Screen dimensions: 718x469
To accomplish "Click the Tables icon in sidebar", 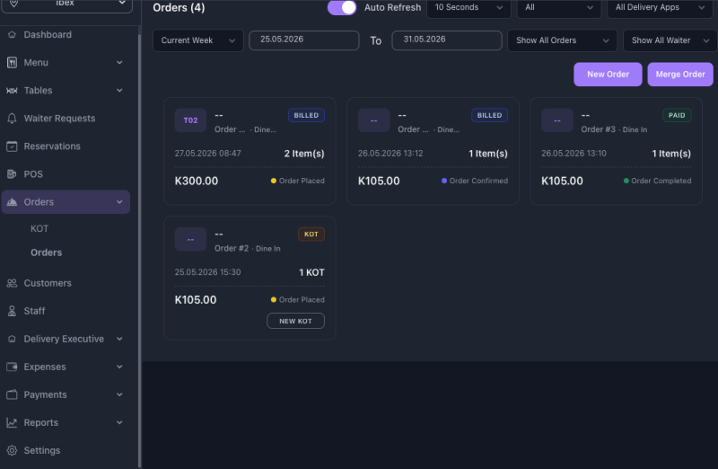I will pyautogui.click(x=12, y=91).
